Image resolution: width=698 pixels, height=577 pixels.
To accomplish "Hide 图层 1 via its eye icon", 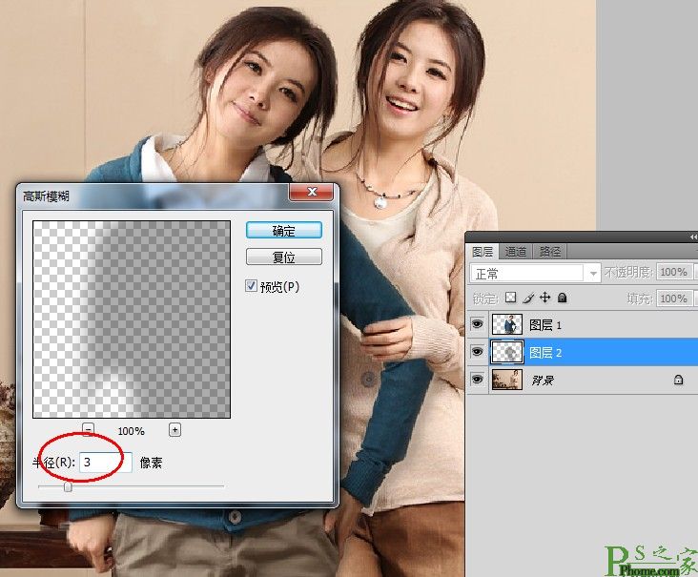I will pyautogui.click(x=477, y=324).
